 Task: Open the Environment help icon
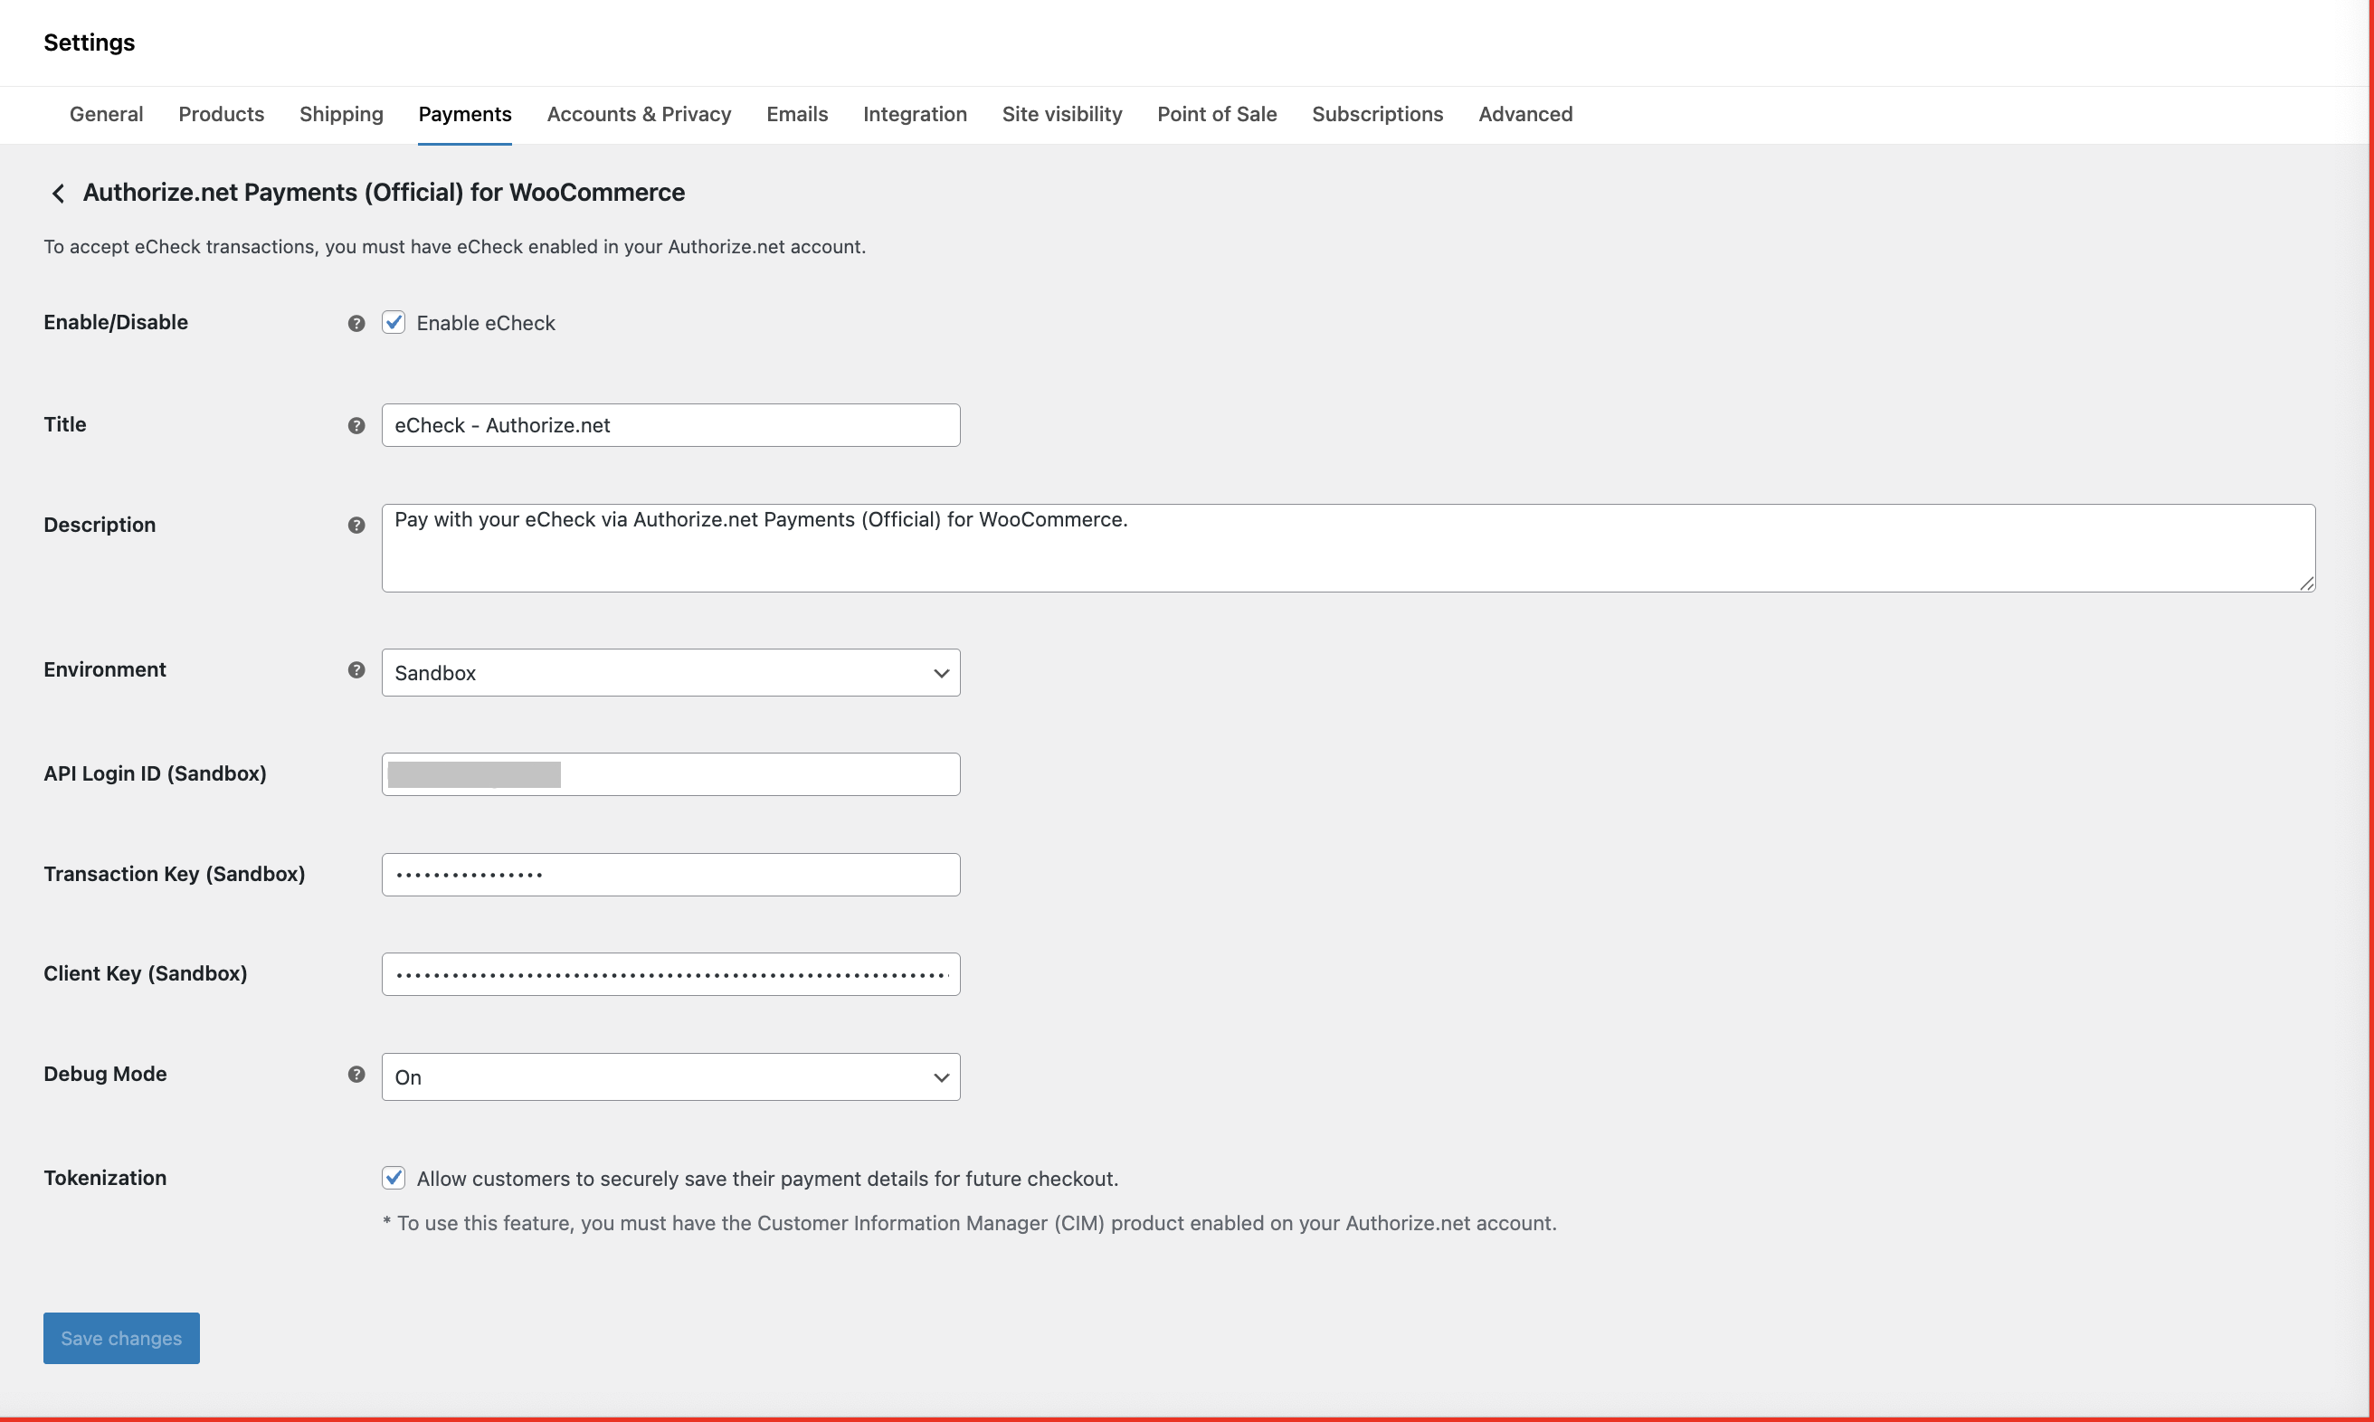356,669
